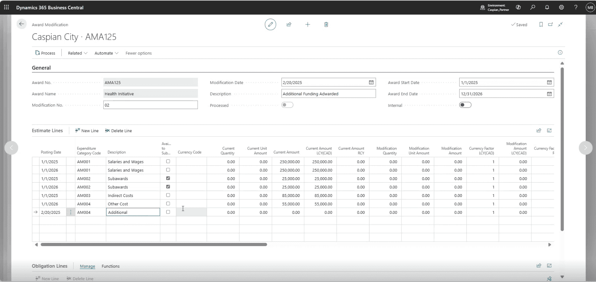The height and width of the screenshot is (282, 596).
Task: Open help question mark
Action: (x=576, y=7)
